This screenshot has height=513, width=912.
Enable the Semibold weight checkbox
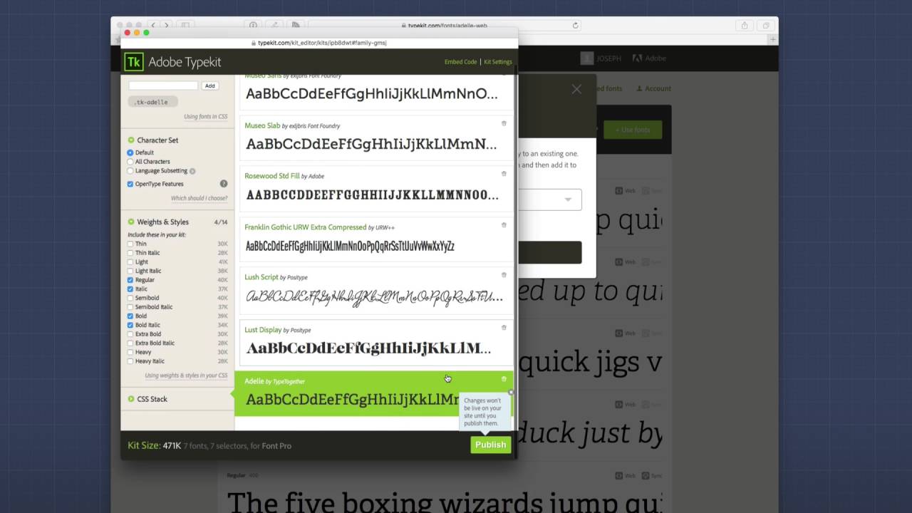coord(130,298)
